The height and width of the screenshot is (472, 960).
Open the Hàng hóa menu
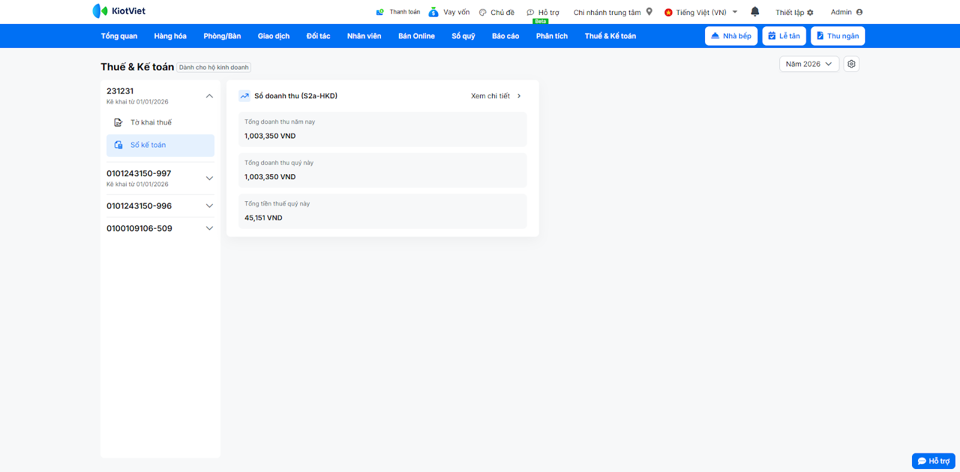coord(170,36)
